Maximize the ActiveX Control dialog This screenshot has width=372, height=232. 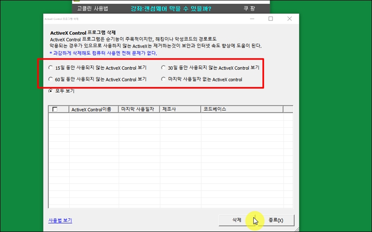(271, 19)
